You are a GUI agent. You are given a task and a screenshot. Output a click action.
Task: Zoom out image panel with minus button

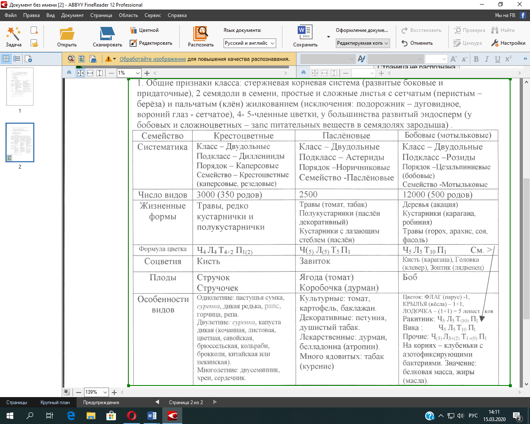tap(111, 73)
